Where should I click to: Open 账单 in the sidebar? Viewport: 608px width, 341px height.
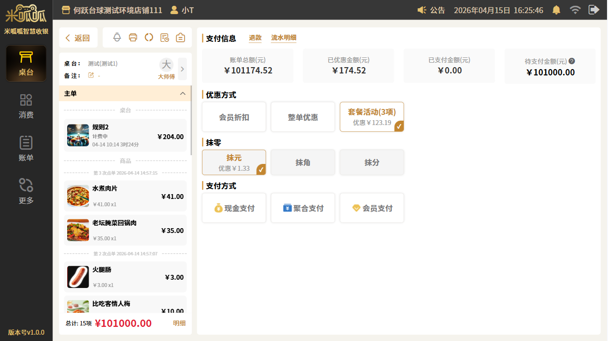click(26, 149)
